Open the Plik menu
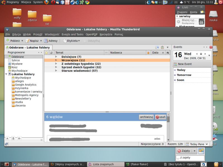Image resolution: width=223 pixels, height=167 pixels. pos(8,34)
